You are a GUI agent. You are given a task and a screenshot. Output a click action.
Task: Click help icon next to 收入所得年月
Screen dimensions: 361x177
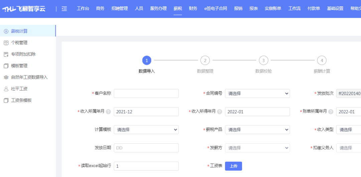tap(220, 112)
